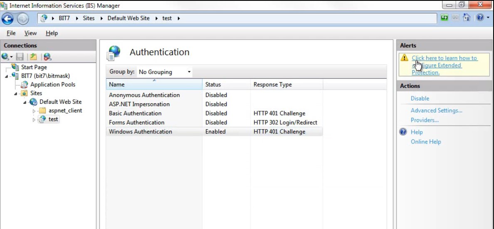The image size is (494, 229).
Task: Sort by the Status column header
Action: point(213,85)
